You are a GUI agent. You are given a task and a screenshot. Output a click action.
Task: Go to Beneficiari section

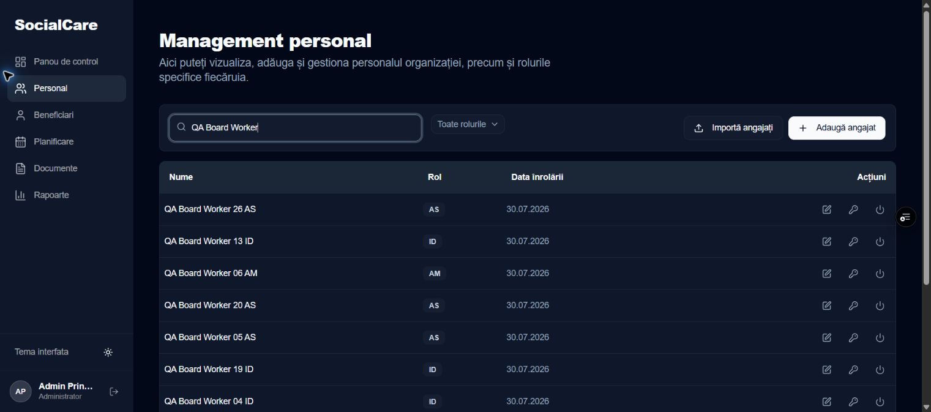click(x=67, y=115)
